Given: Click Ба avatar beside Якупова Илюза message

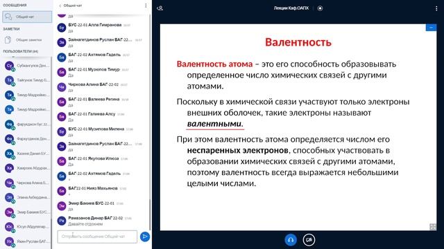Looking at the screenshot, I should [x=62, y=161].
